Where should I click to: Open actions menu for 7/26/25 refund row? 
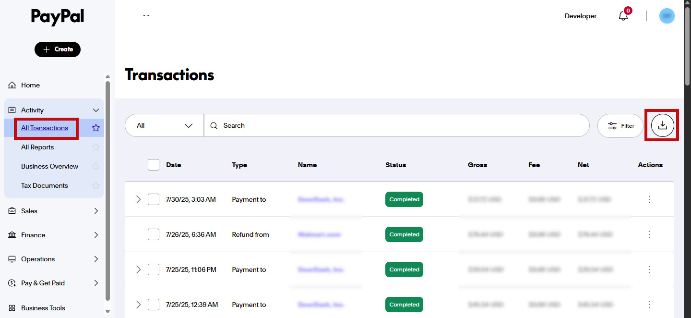coord(649,234)
